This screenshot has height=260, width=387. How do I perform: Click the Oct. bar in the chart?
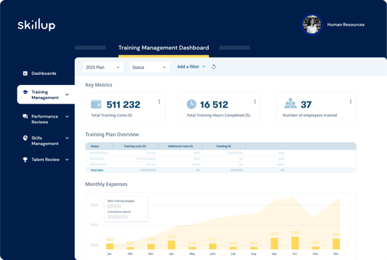[295, 243]
